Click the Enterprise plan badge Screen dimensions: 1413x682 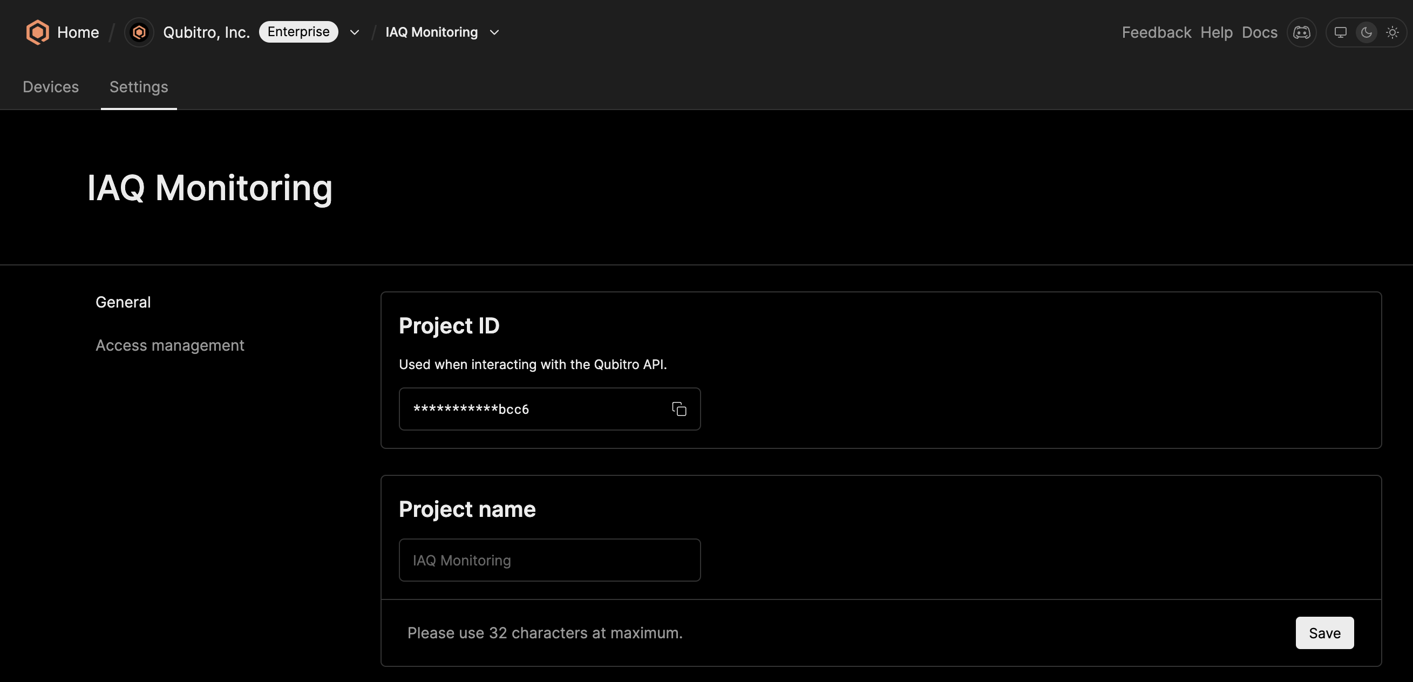click(x=298, y=32)
